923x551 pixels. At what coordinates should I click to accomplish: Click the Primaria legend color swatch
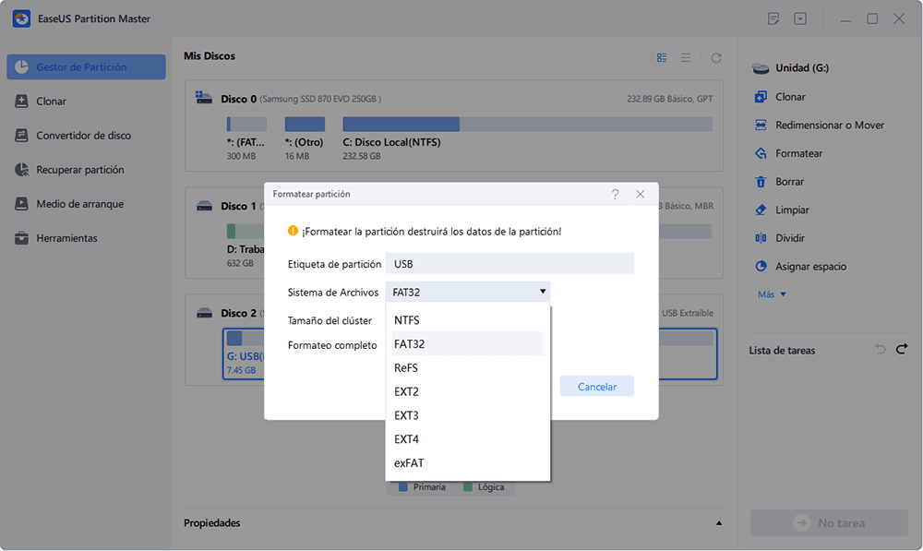pyautogui.click(x=403, y=486)
